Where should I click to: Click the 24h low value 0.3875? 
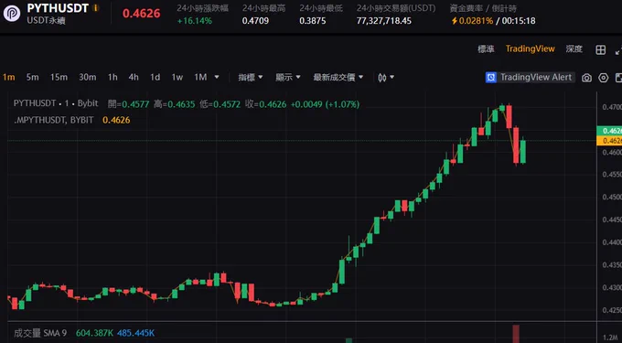(313, 21)
